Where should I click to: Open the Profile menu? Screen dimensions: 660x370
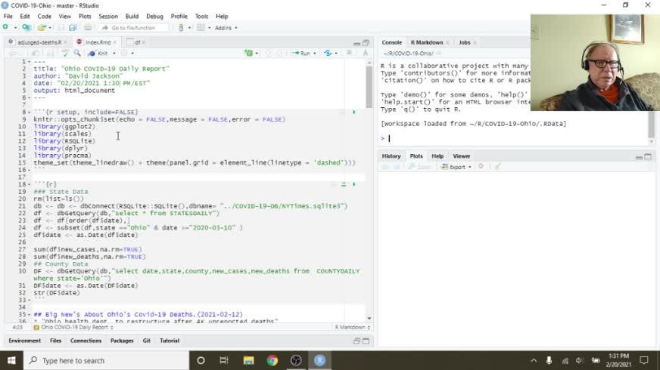(x=179, y=17)
